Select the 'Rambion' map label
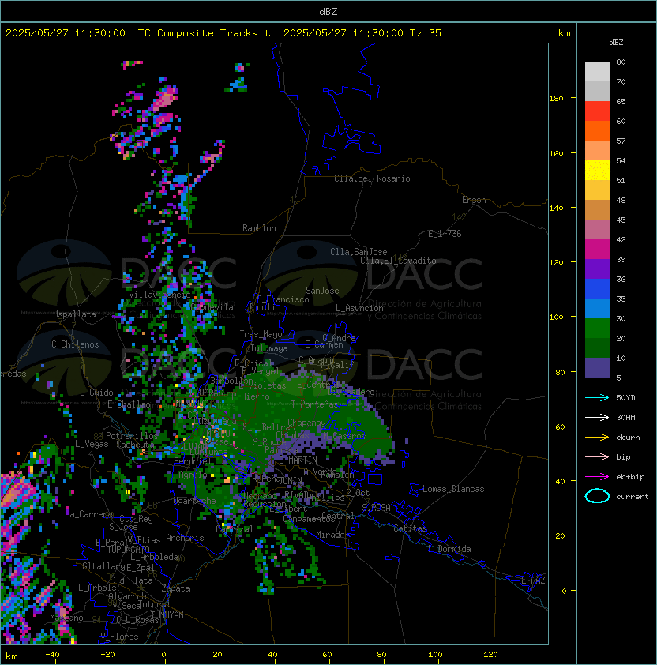The height and width of the screenshot is (665, 657). click(259, 228)
